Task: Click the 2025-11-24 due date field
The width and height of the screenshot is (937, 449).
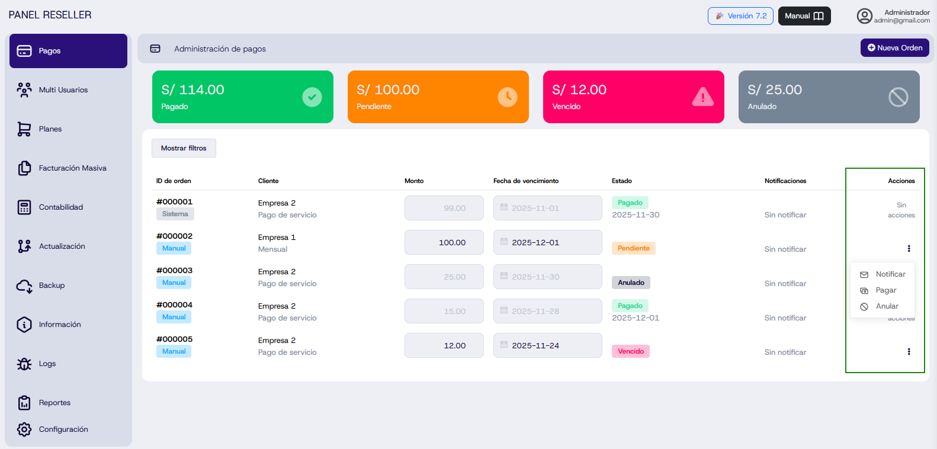Action: coord(547,346)
